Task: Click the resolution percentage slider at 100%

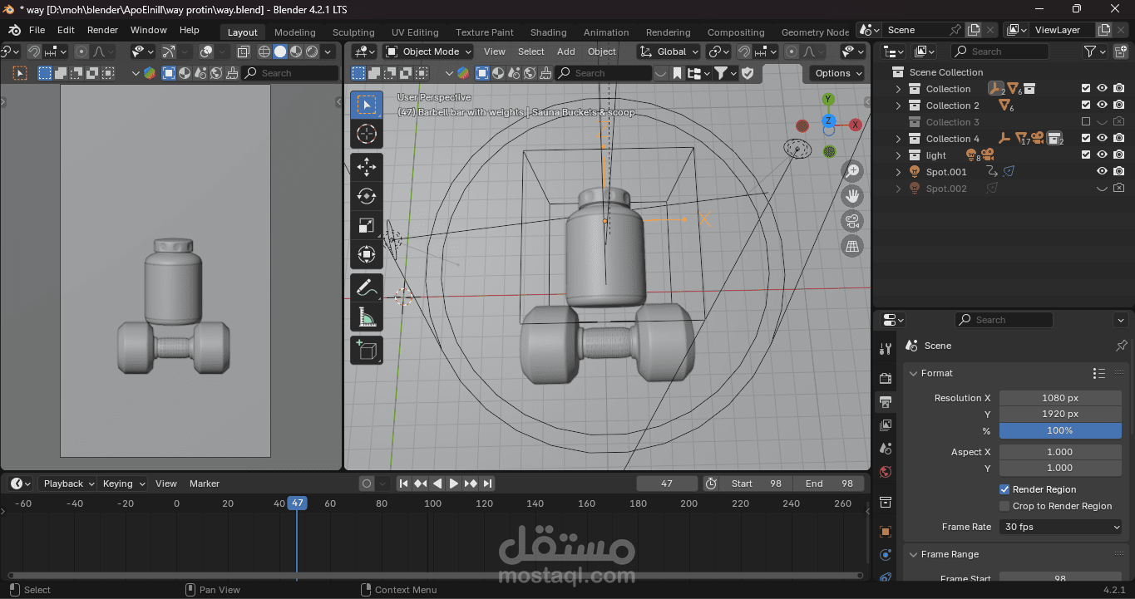Action: (1060, 430)
